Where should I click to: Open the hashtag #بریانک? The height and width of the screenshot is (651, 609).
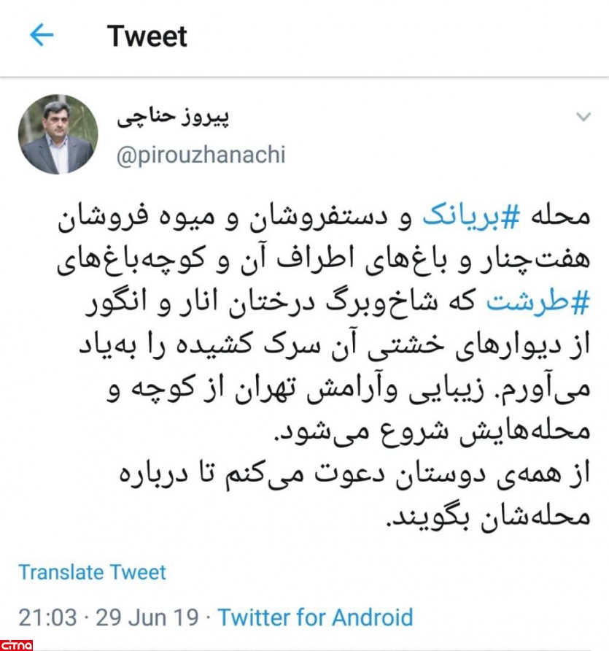tap(471, 217)
